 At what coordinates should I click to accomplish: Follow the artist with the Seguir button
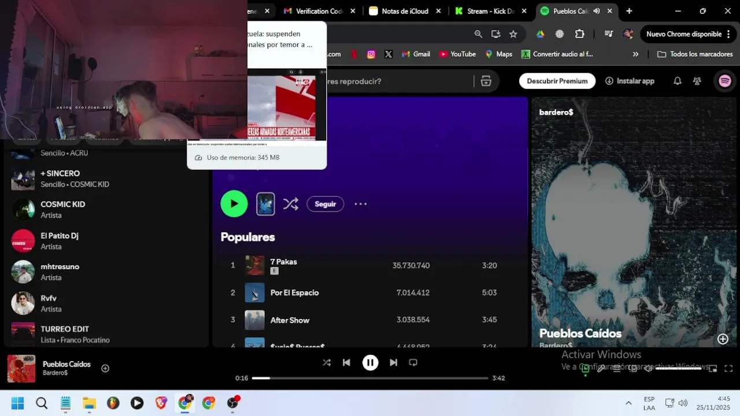[x=325, y=204]
